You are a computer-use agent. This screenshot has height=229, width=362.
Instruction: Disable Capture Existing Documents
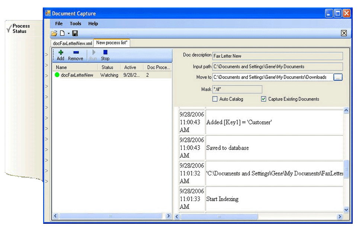tap(263, 99)
